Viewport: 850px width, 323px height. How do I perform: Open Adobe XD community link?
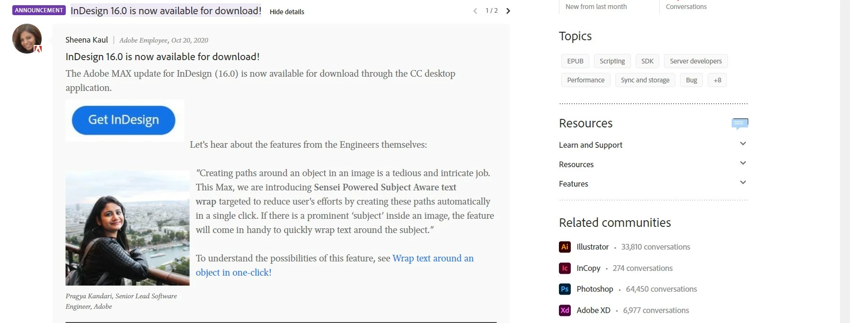tap(593, 310)
